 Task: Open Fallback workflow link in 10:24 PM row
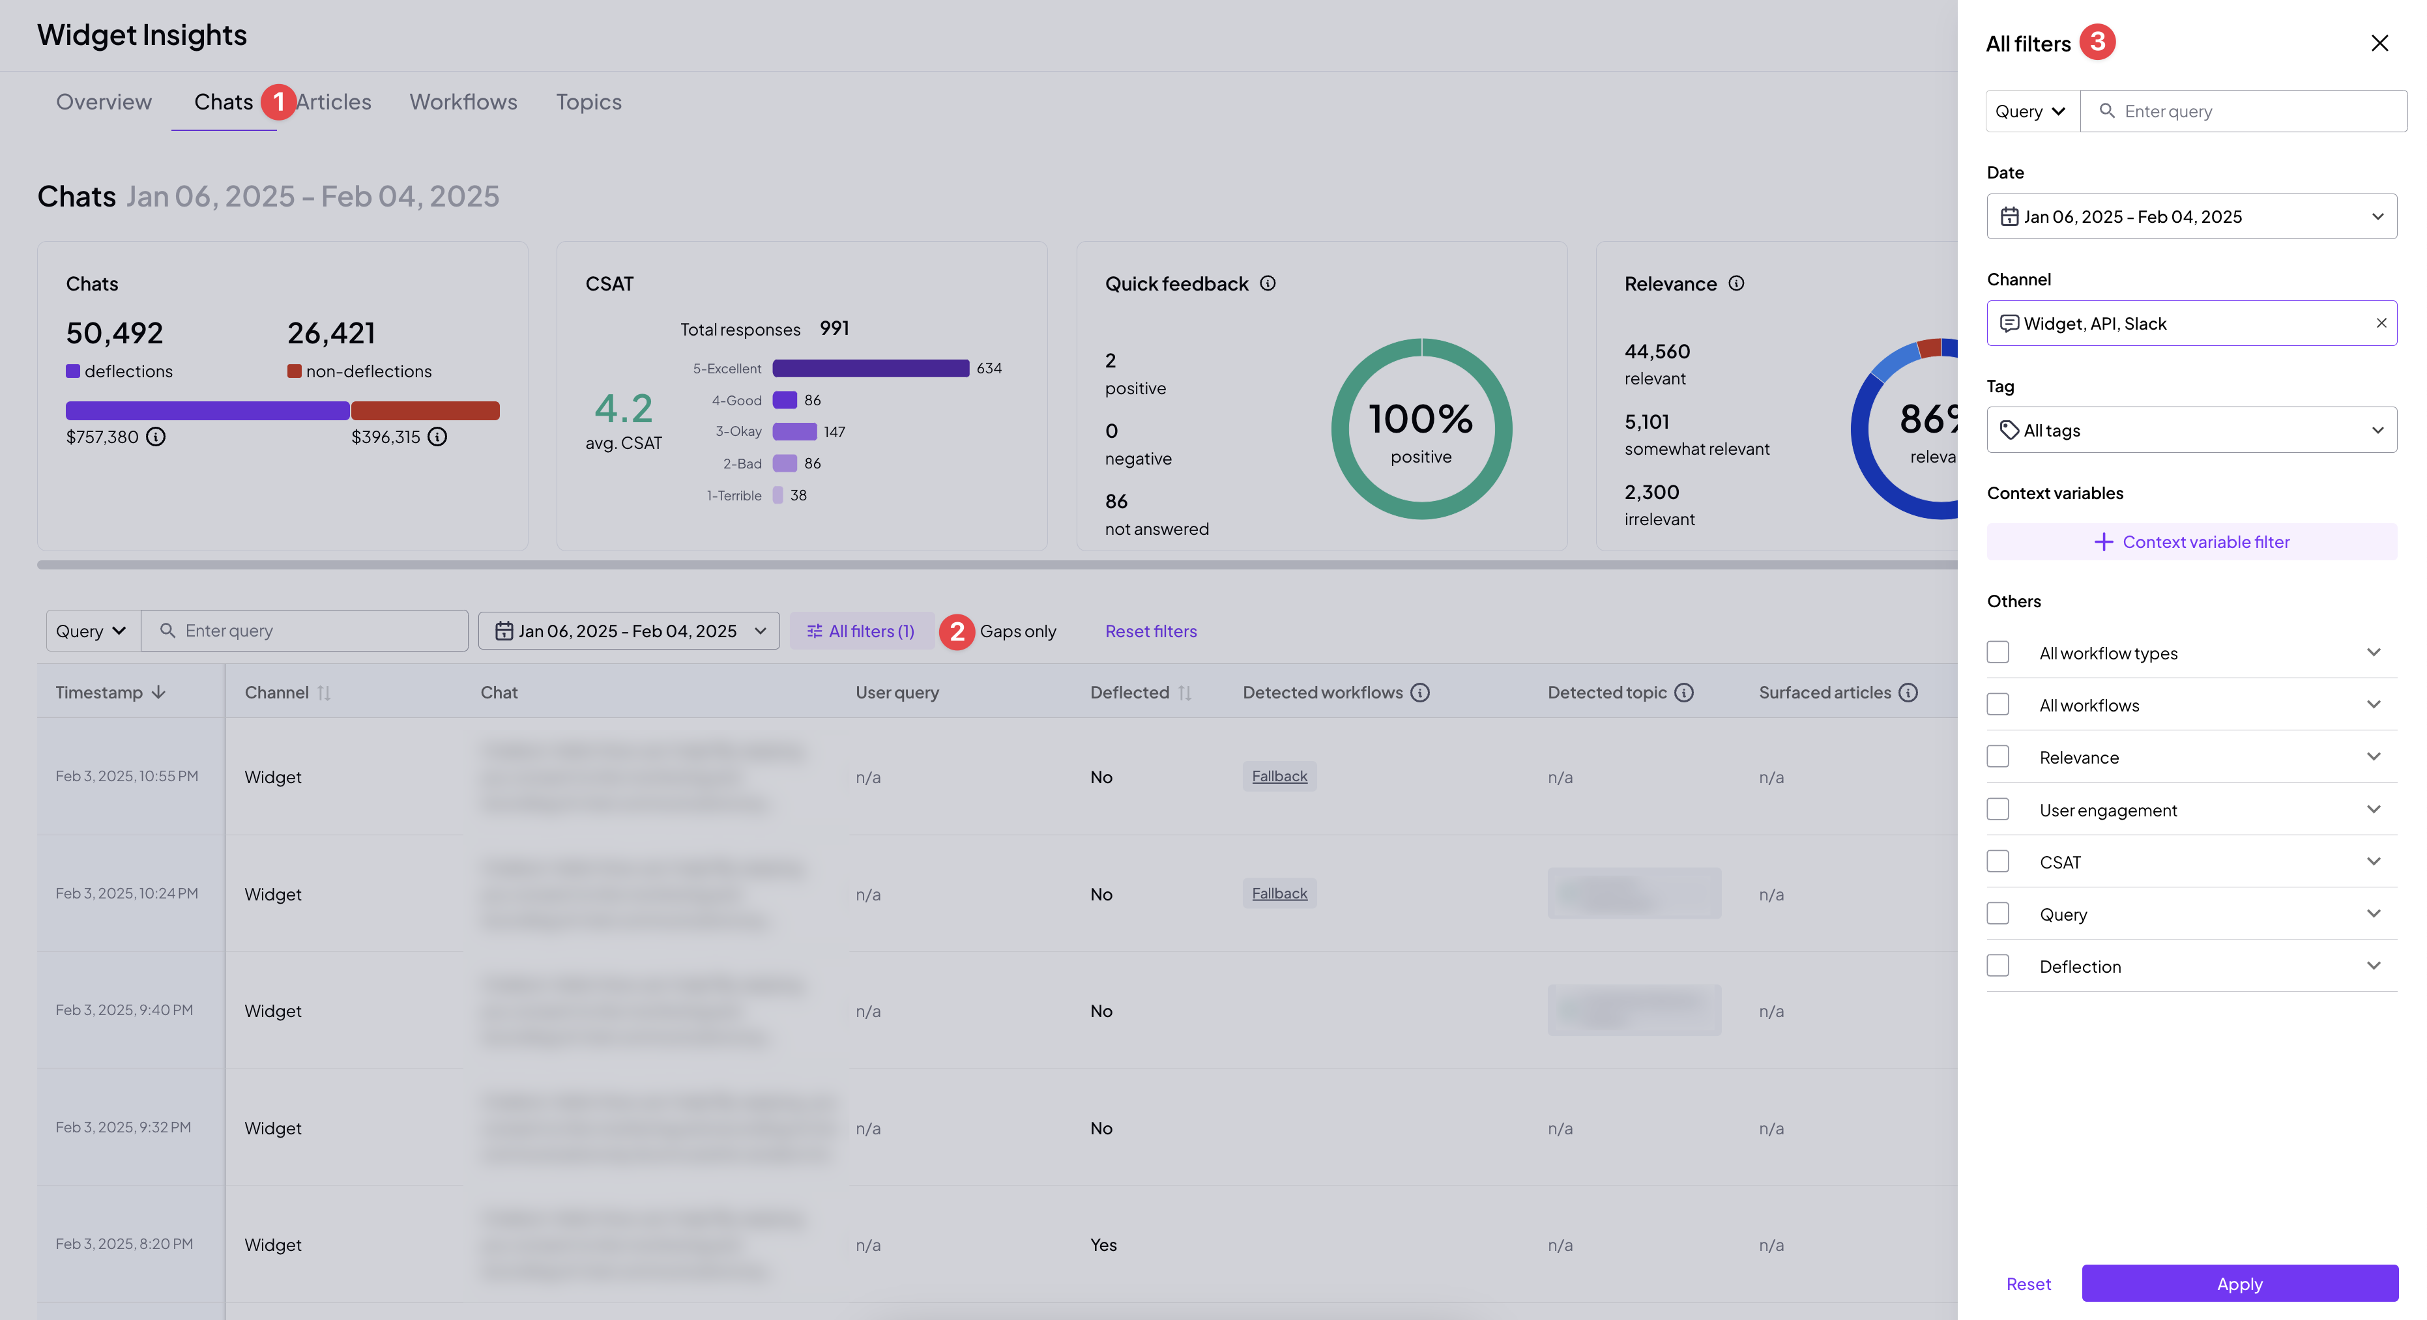click(1279, 893)
